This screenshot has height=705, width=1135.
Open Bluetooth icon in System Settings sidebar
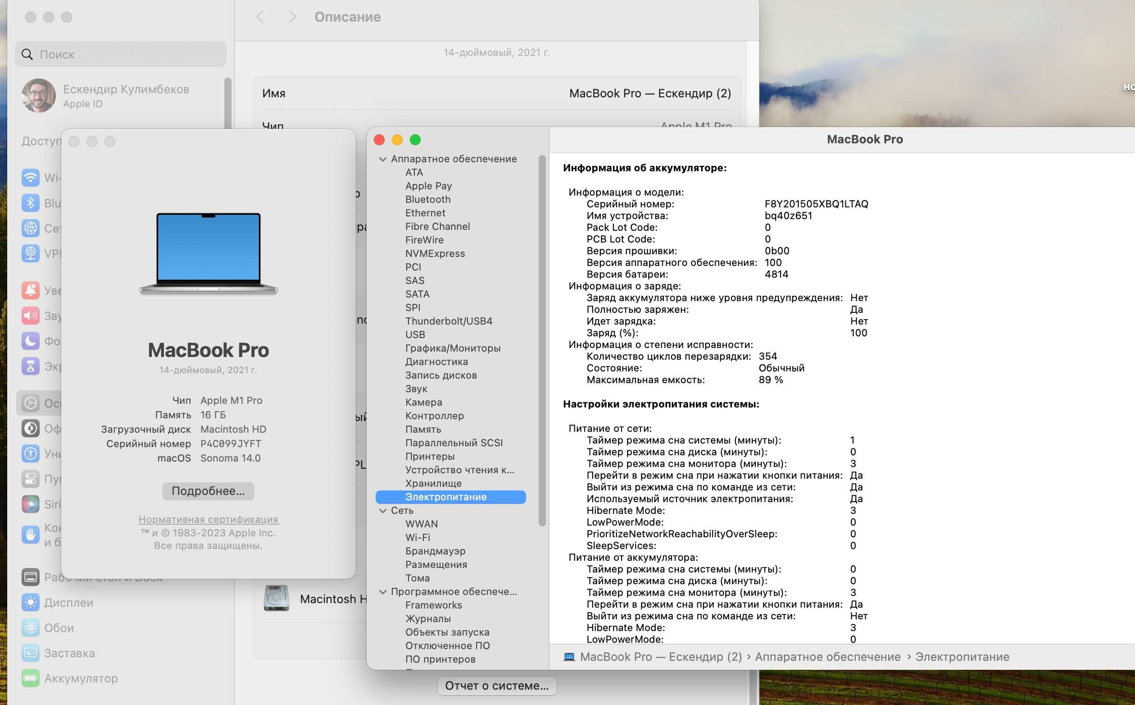click(30, 203)
